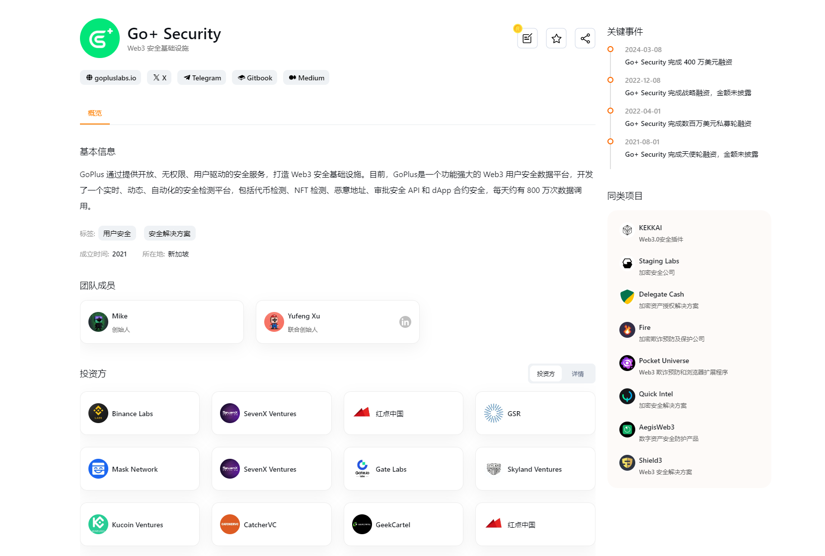Open the 红点中国 card beside GSR
Screen dimensions: 825x556
pos(403,413)
